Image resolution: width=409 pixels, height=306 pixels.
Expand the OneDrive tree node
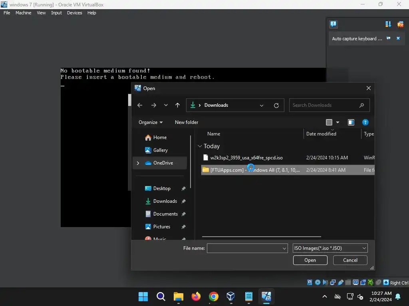point(138,163)
